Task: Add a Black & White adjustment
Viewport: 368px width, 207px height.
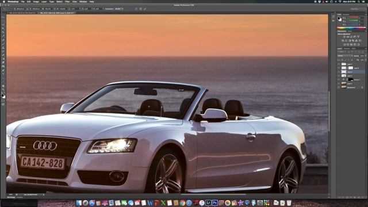Action: click(350, 41)
